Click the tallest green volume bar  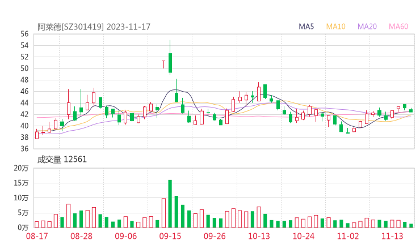point(170,204)
